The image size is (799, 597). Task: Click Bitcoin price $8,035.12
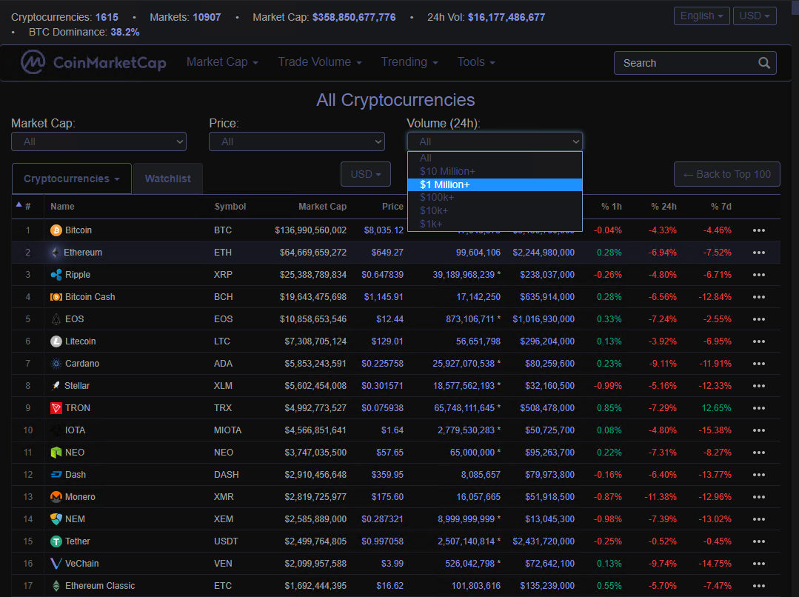click(384, 230)
